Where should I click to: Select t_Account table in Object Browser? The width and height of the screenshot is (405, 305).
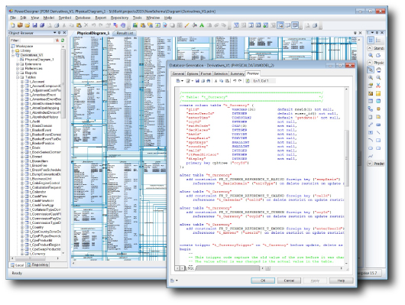tap(37, 82)
